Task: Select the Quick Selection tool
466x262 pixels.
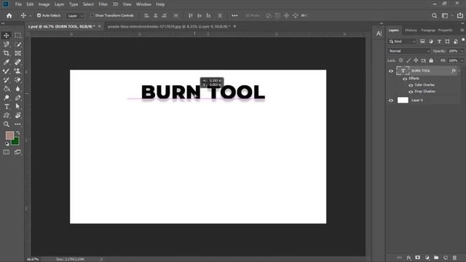Action: tap(17, 44)
